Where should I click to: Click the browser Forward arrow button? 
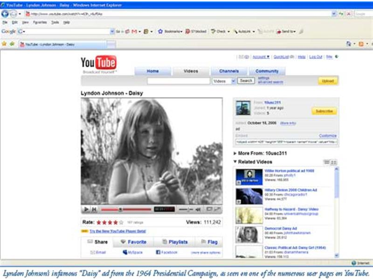tap(14, 14)
